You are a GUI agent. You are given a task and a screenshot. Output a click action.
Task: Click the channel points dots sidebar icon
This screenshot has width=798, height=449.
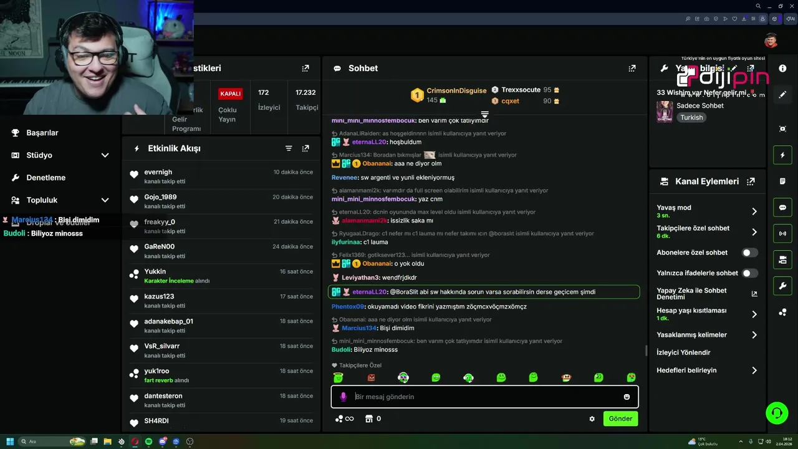783,312
